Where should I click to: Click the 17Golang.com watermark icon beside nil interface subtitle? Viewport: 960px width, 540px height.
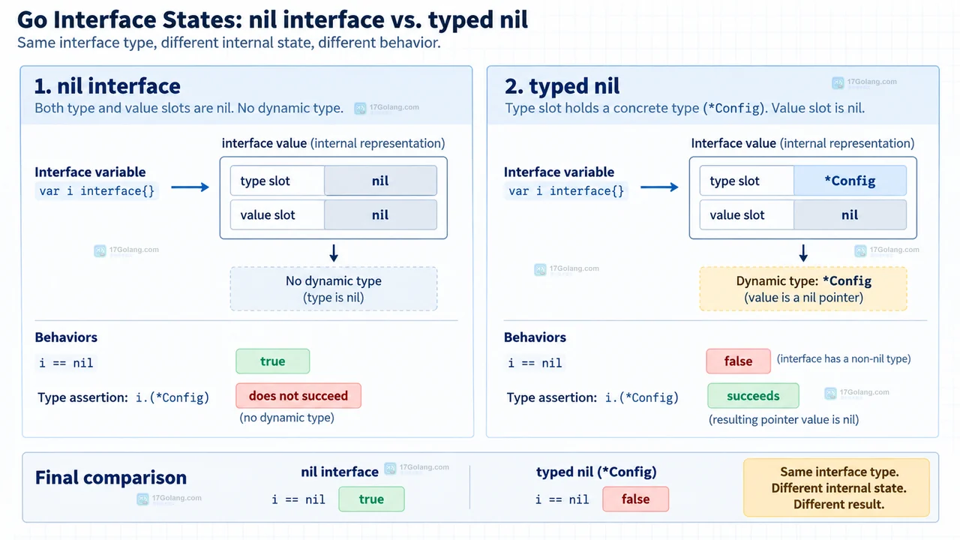click(360, 108)
